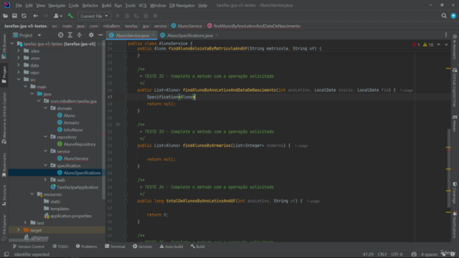Viewport: 459px width, 258px height.
Task: Open the Current File run configuration dropdown
Action: [x=94, y=16]
